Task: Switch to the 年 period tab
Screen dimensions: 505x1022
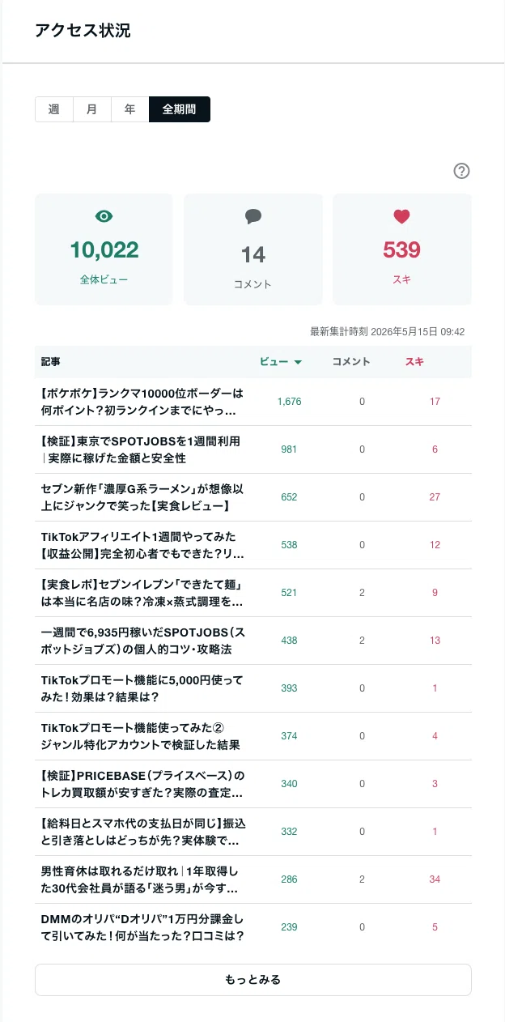Action: (x=130, y=109)
